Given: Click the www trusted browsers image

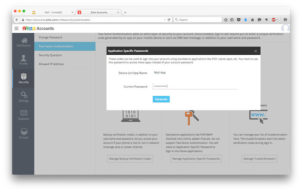Looking at the screenshot, I should click(258, 116).
